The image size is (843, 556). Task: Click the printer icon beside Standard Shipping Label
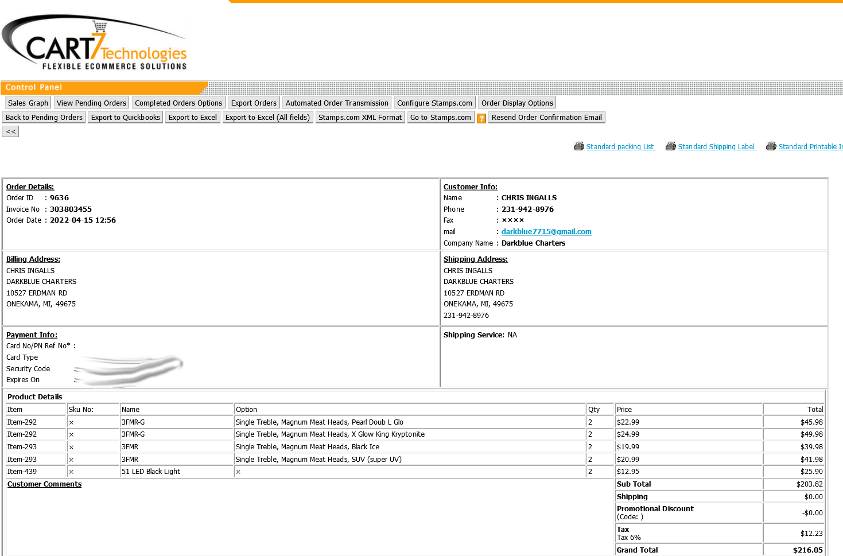[x=670, y=146]
